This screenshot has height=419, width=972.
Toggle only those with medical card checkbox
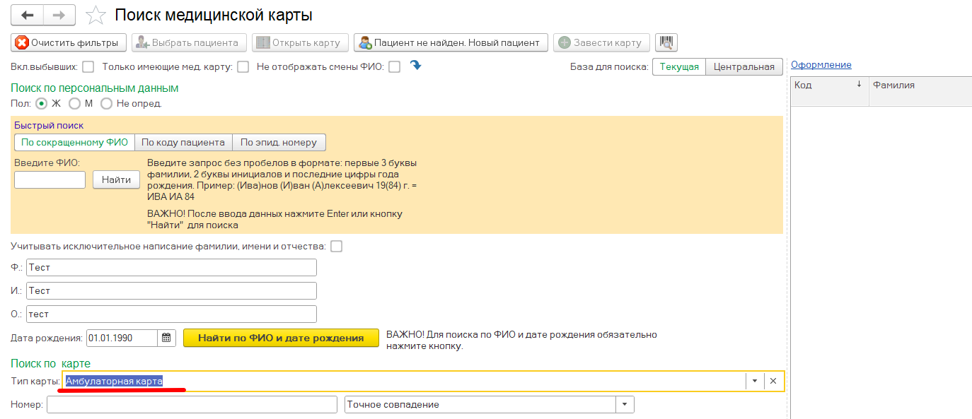pyautogui.click(x=243, y=67)
